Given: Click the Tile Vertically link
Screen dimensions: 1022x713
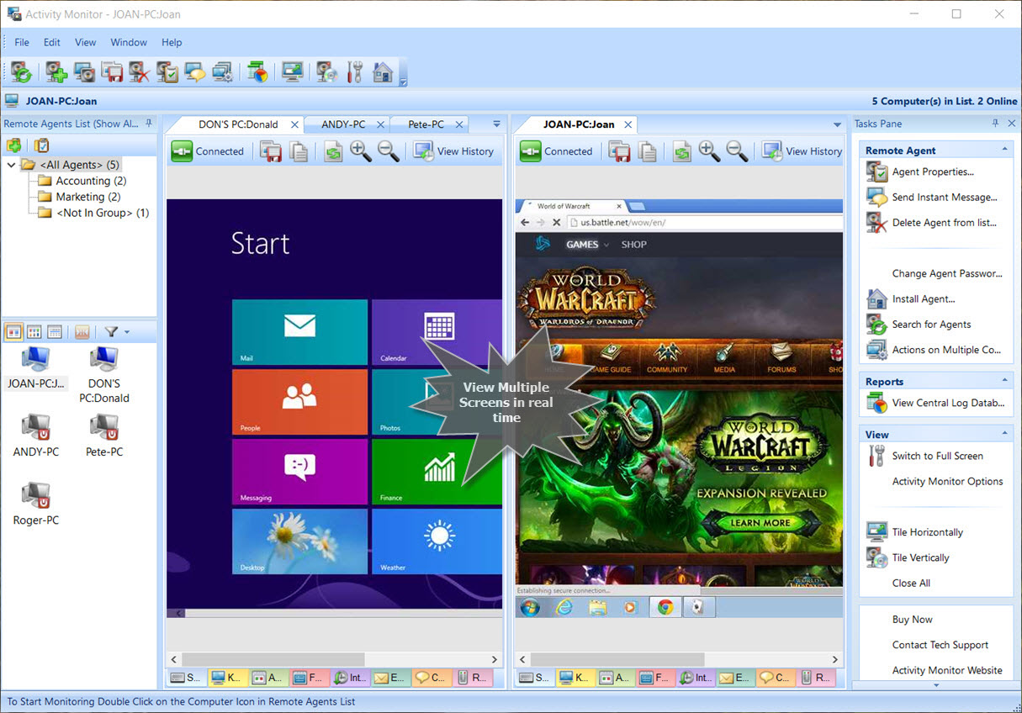Looking at the screenshot, I should 920,557.
